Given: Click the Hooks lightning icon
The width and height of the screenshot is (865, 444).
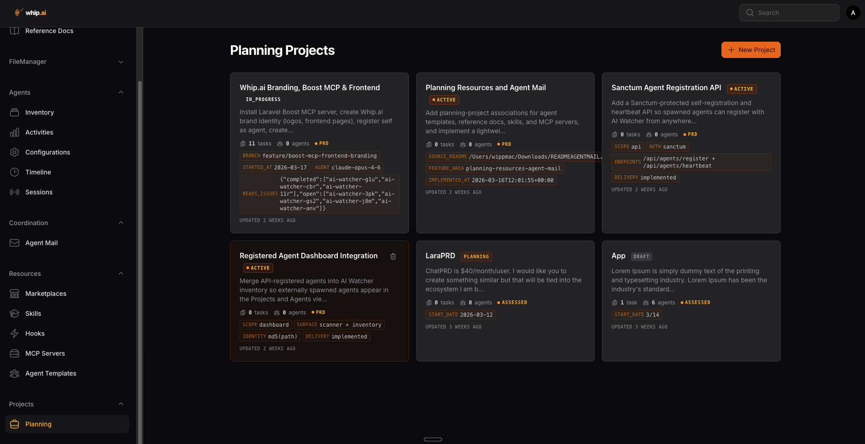Looking at the screenshot, I should click(x=14, y=333).
